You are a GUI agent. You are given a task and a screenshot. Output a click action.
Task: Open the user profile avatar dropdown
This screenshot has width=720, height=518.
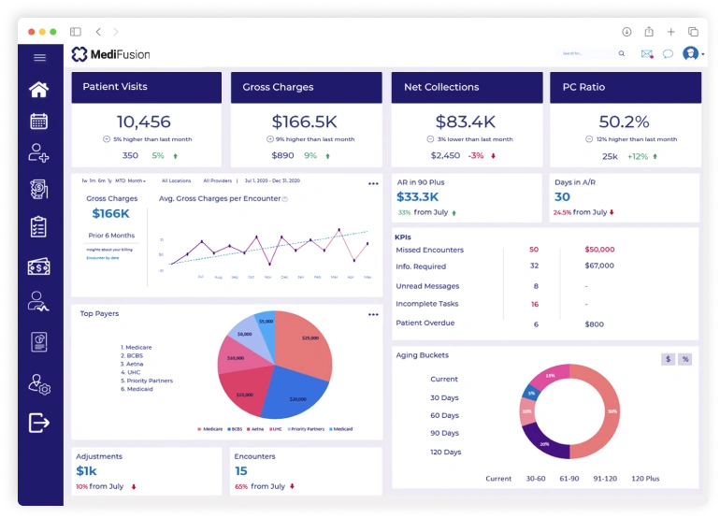click(x=692, y=54)
